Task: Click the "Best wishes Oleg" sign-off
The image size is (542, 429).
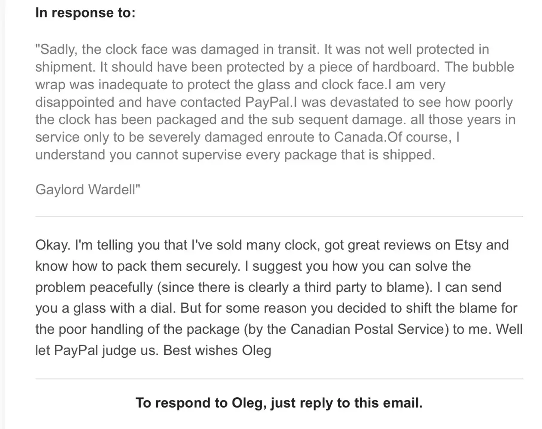Action: [217, 350]
